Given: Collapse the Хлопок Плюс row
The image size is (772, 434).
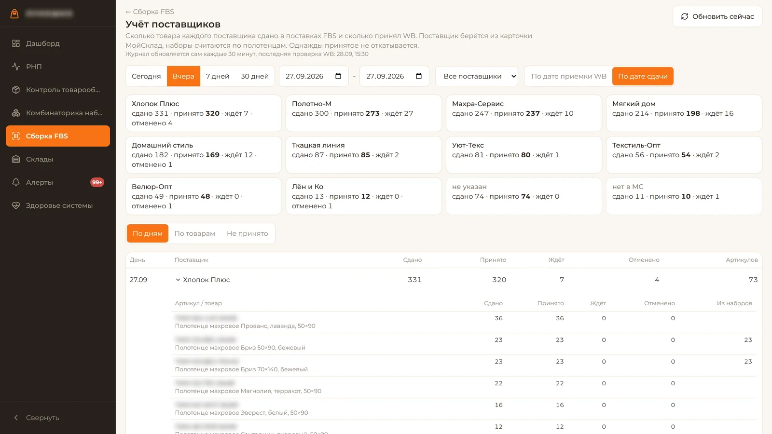Looking at the screenshot, I should coord(178,280).
